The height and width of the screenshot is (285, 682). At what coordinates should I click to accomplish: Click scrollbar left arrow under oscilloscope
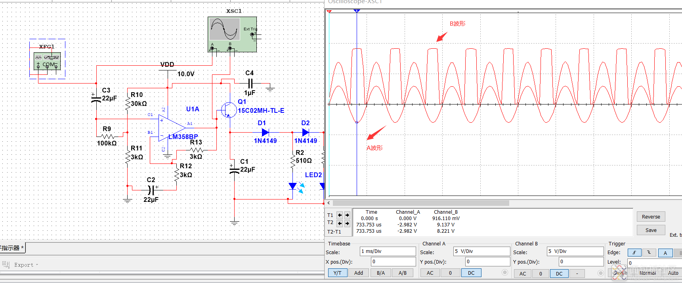pyautogui.click(x=329, y=203)
